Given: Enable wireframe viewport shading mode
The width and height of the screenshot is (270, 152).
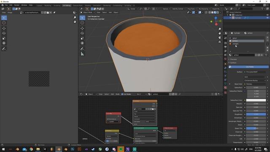Looking at the screenshot, I should pos(210,12).
